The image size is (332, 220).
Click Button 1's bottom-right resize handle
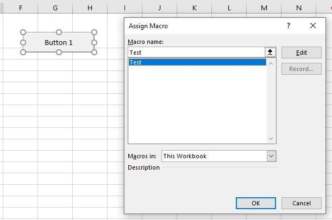click(94, 52)
